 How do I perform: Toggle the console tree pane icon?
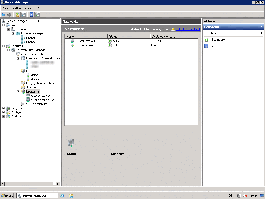coord(23,15)
